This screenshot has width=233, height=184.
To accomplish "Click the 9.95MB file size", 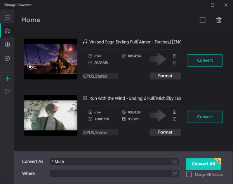I will point(134,119).
